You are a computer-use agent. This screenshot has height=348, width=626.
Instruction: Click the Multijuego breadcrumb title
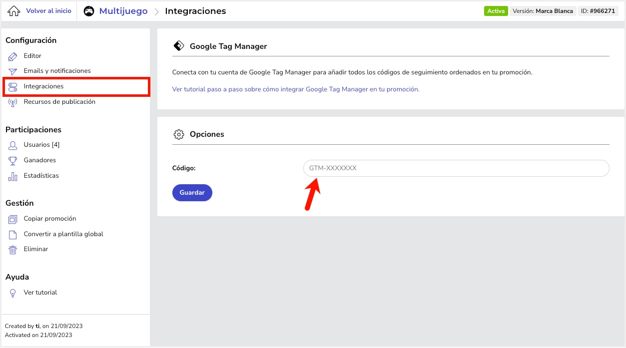pos(123,11)
